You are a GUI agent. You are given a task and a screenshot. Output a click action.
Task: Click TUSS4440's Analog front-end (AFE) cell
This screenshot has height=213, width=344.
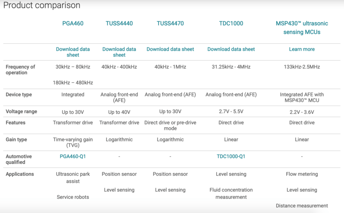click(x=119, y=97)
